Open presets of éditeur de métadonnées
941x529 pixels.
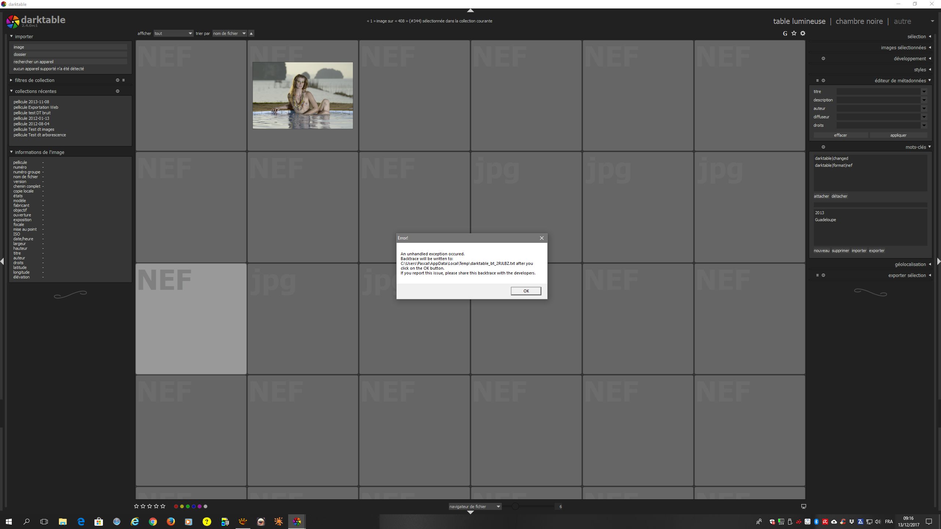pyautogui.click(x=817, y=80)
